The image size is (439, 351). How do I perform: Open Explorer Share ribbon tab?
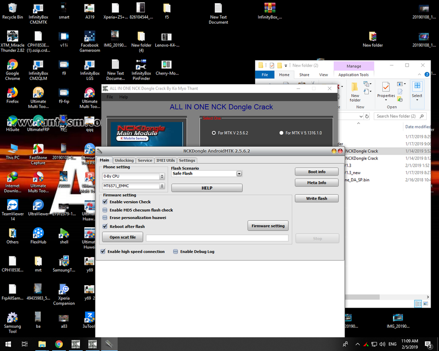tap(304, 75)
